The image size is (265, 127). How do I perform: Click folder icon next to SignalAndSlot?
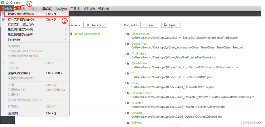point(128,34)
